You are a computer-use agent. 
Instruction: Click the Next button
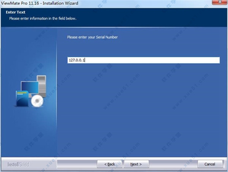(136, 164)
